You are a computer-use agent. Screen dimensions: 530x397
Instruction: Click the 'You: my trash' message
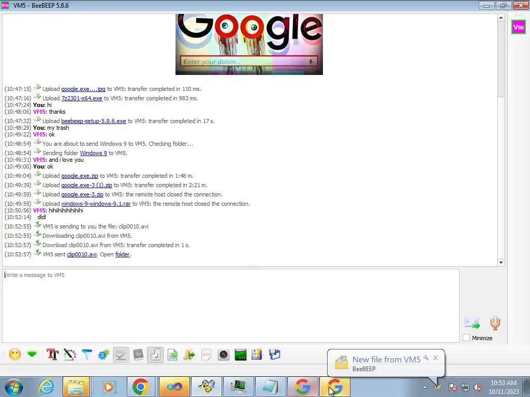(x=51, y=128)
